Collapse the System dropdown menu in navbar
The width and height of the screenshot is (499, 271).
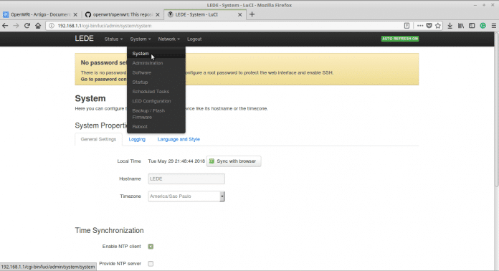tap(141, 39)
